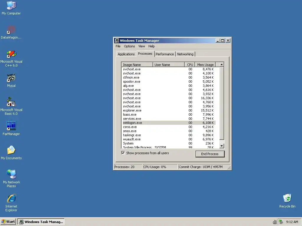Select the csrss.exe process
Screen dimensions: 302x226
(x=169, y=127)
